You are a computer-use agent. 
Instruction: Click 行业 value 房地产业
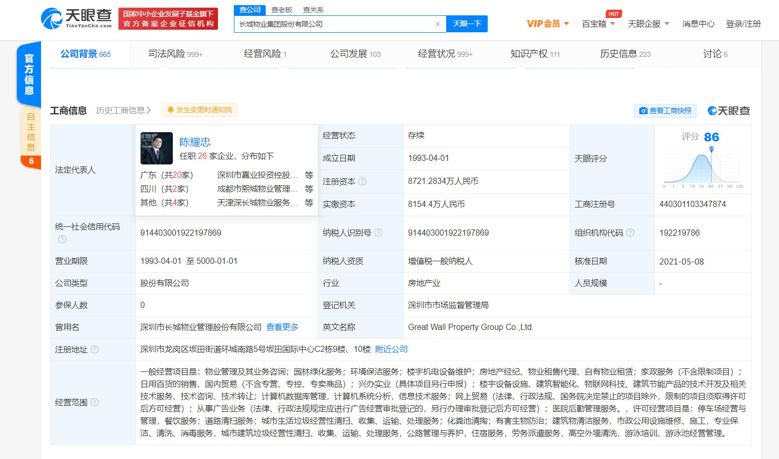[424, 283]
